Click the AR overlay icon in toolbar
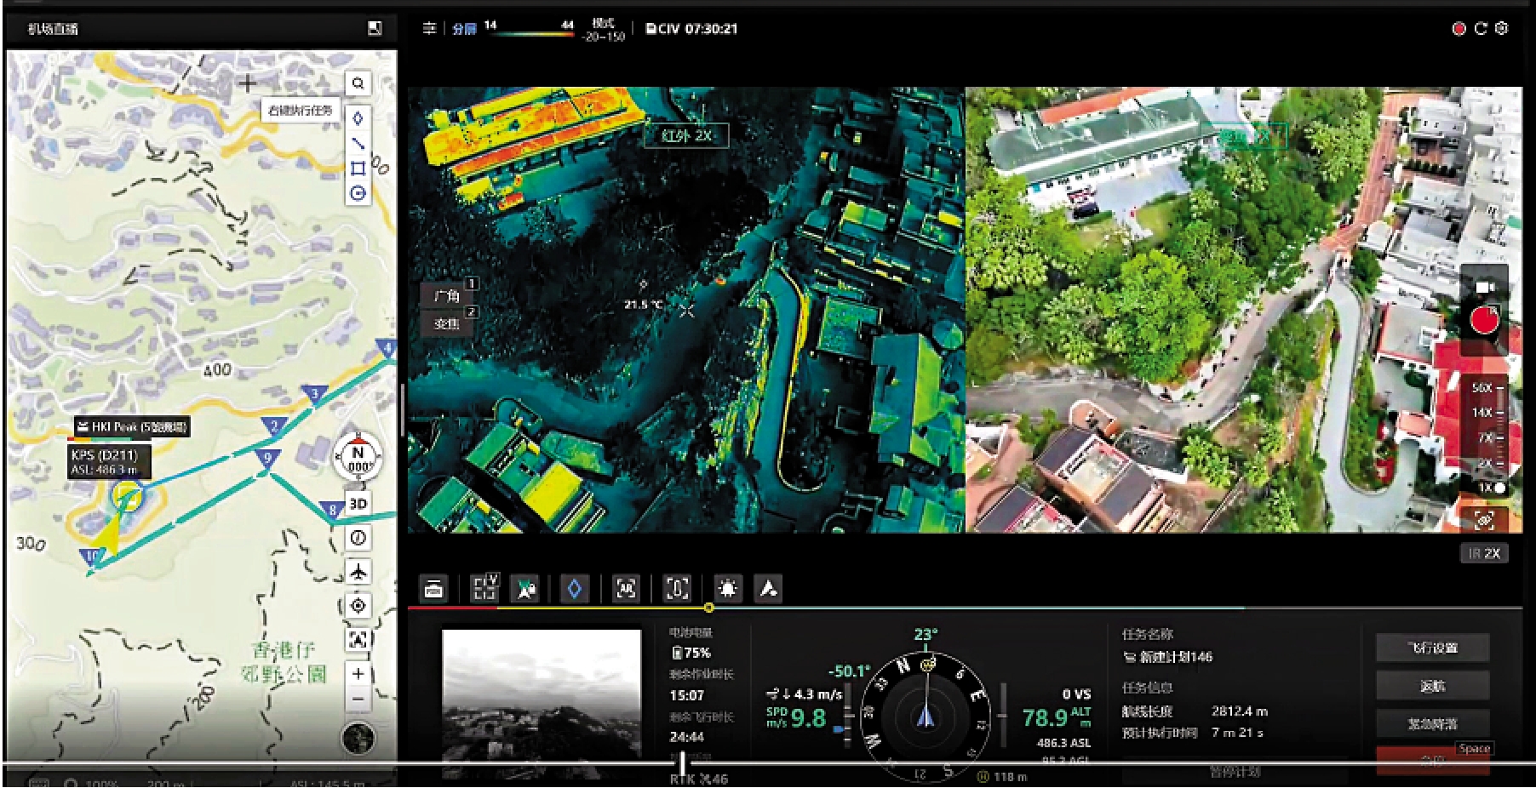This screenshot has width=1536, height=788. click(626, 589)
